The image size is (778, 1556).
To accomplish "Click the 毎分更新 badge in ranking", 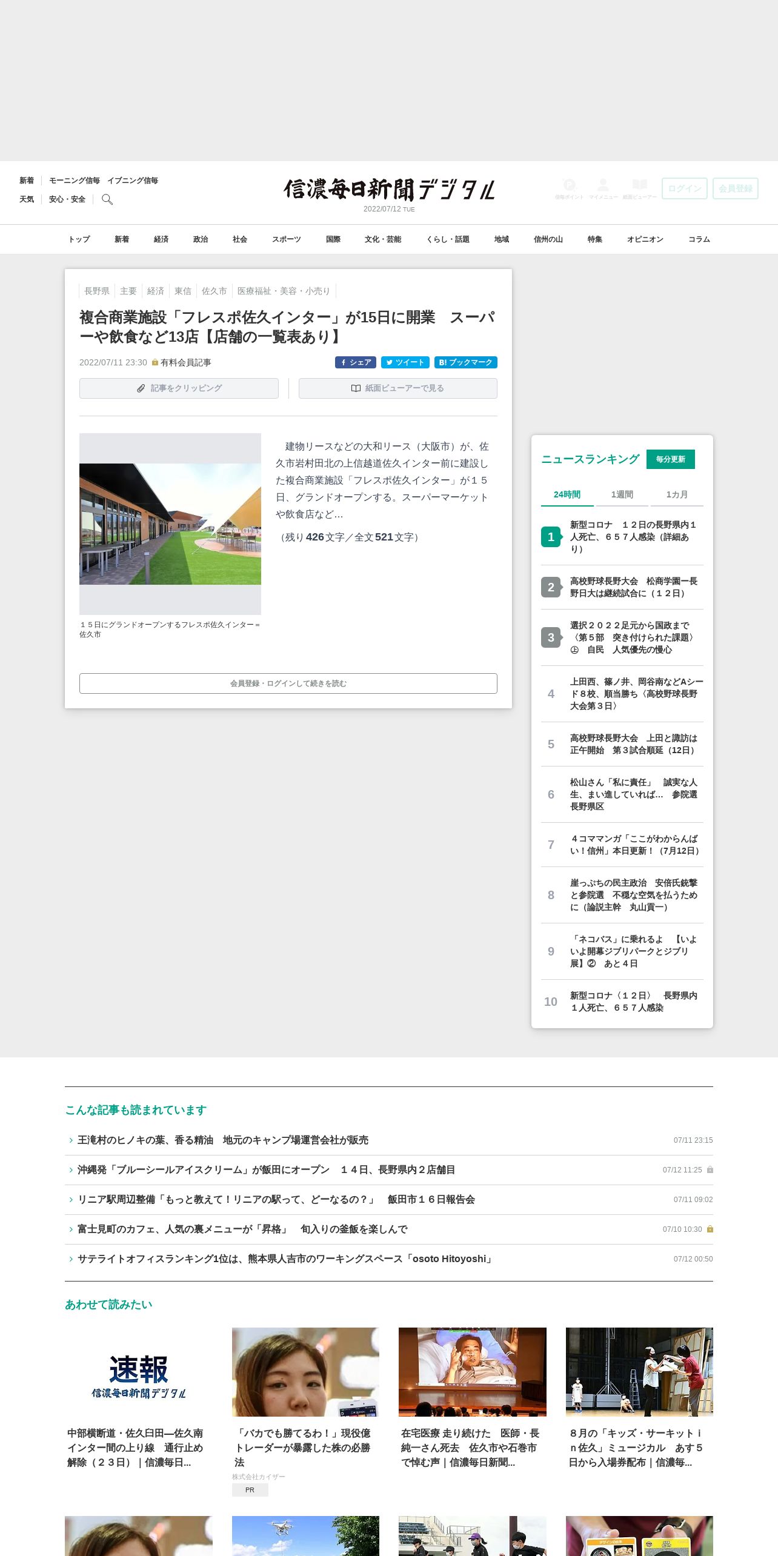I will [671, 459].
